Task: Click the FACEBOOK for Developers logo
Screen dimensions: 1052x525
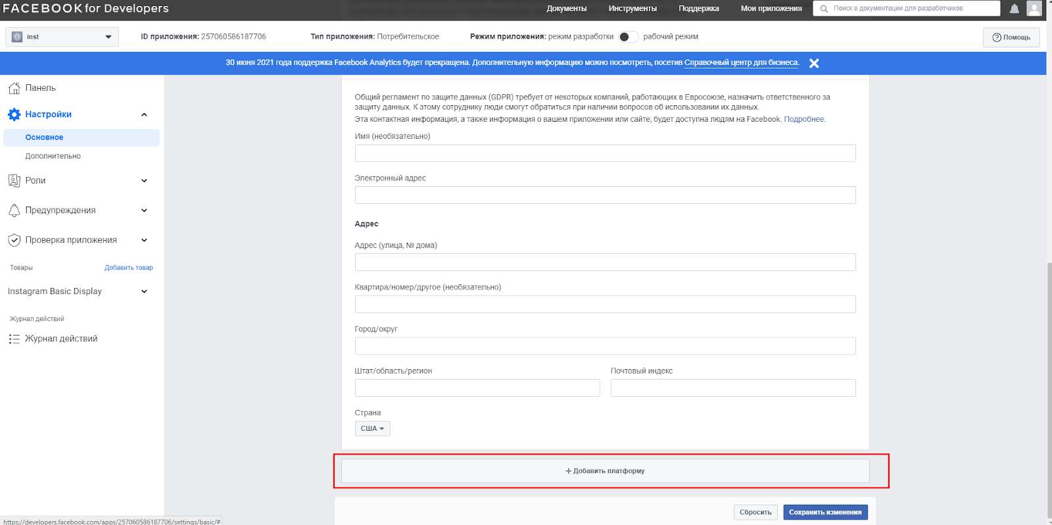Action: [85, 9]
